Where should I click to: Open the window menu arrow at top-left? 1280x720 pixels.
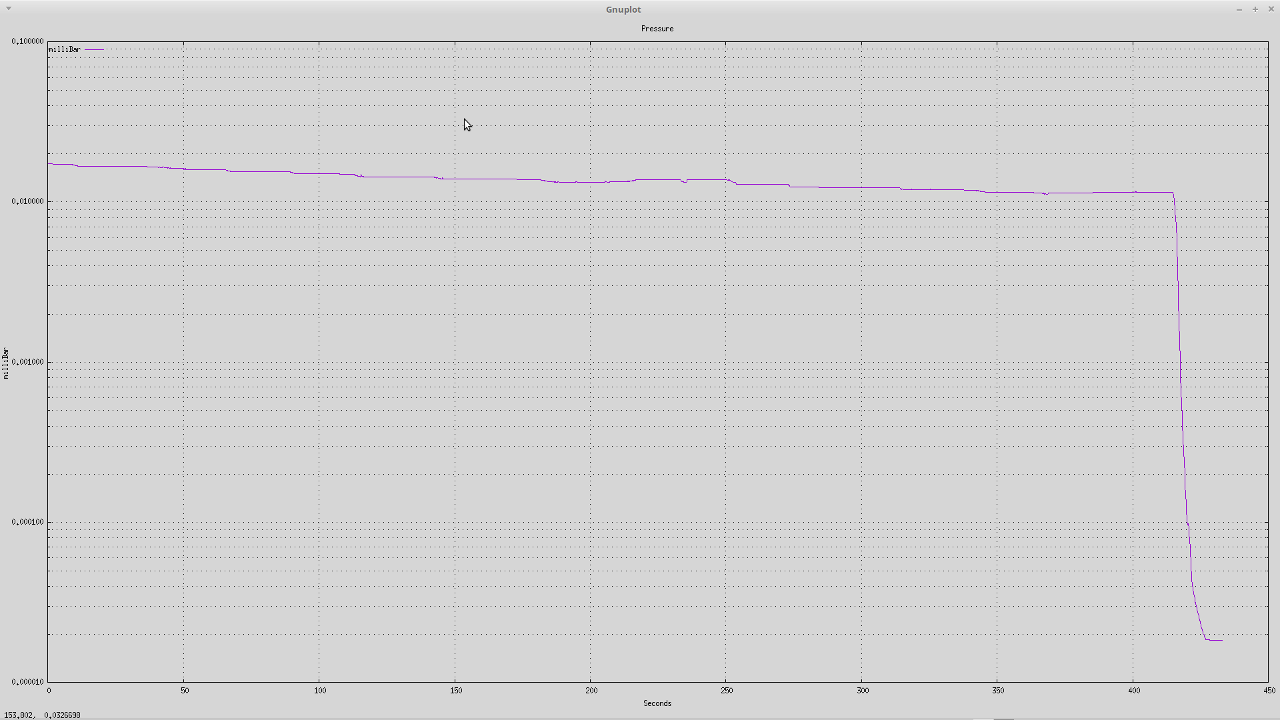tap(9, 9)
